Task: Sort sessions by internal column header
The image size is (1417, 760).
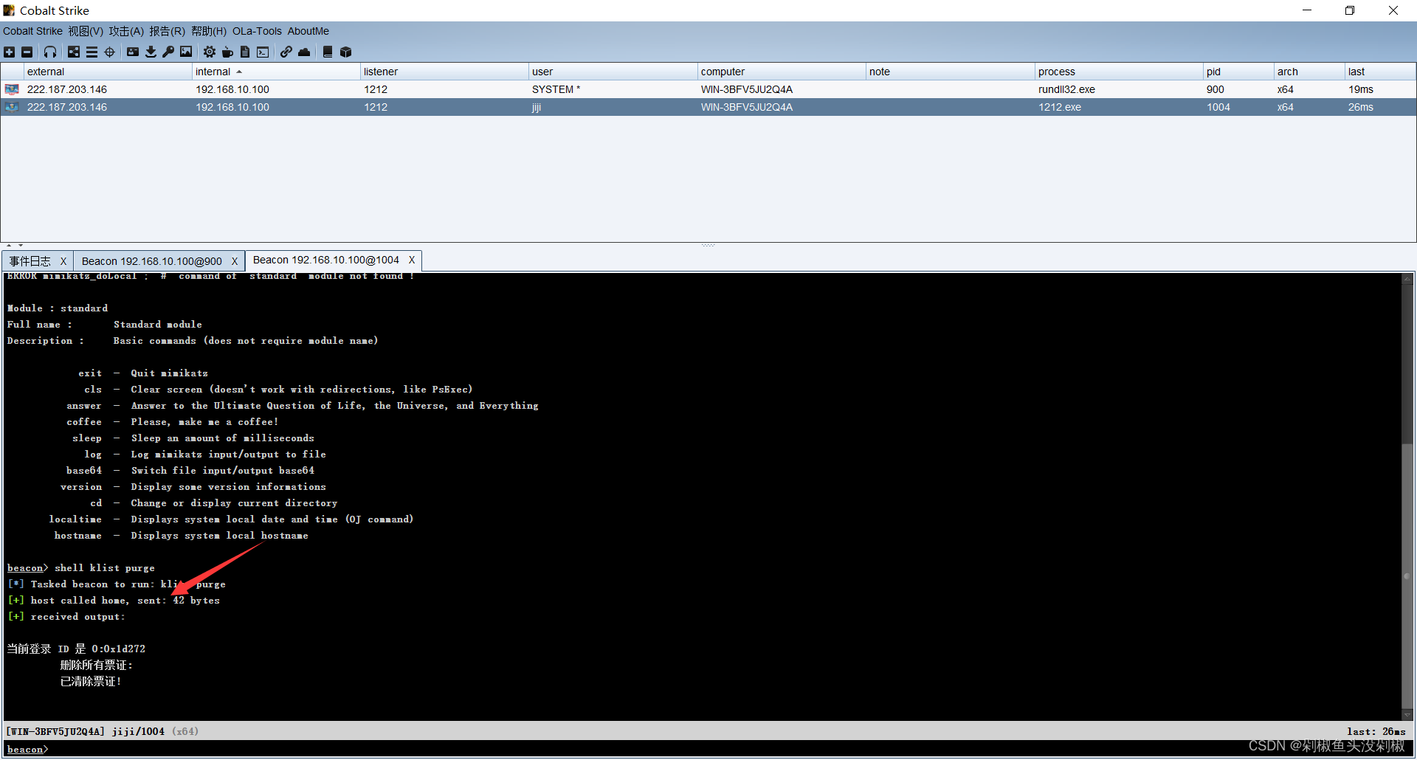Action: click(276, 72)
